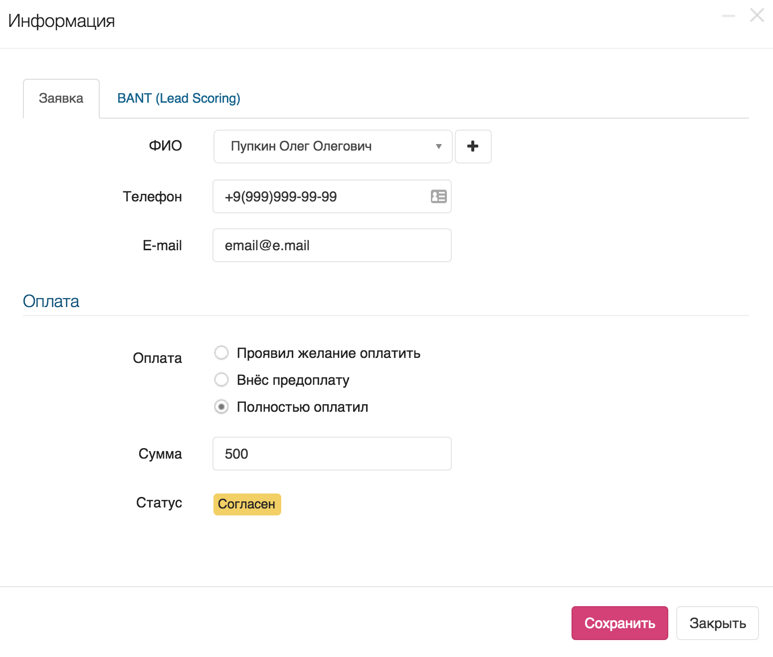Switch to the Заявка tab
This screenshot has height=657, width=773.
click(x=61, y=98)
